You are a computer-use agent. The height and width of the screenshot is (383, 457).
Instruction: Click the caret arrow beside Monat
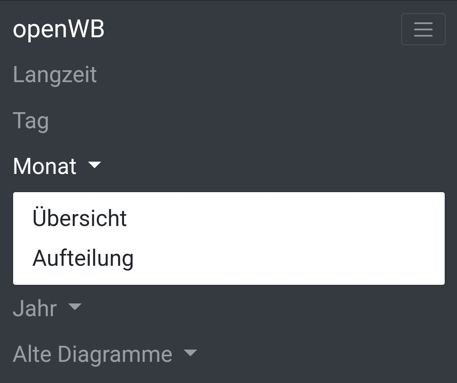[94, 165]
